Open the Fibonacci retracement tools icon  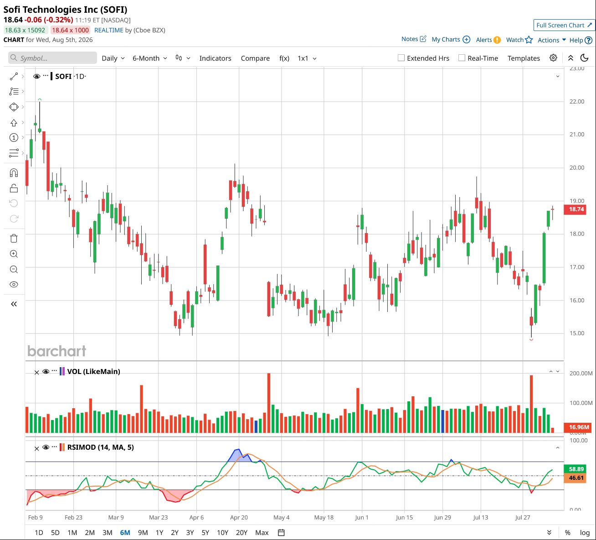14,92
